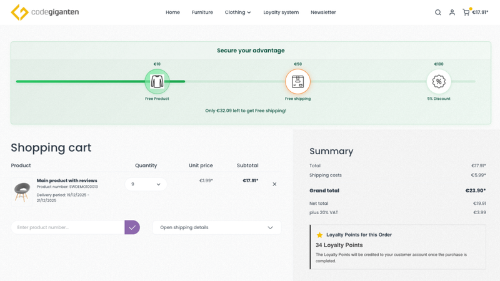Click the Loyalty Points star icon

(319, 235)
